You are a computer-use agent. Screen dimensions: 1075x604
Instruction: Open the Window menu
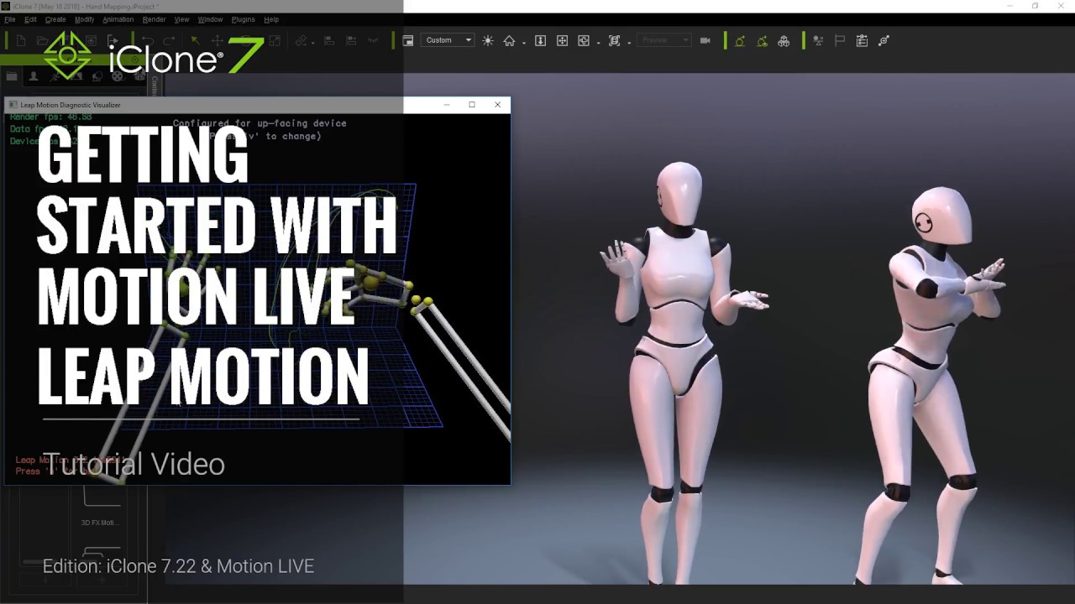pyautogui.click(x=210, y=19)
